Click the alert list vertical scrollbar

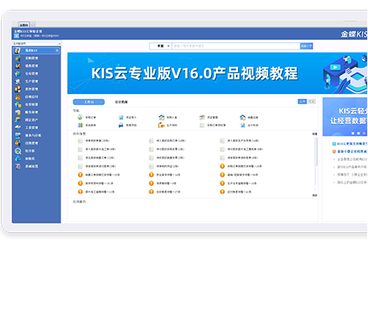click(316, 152)
